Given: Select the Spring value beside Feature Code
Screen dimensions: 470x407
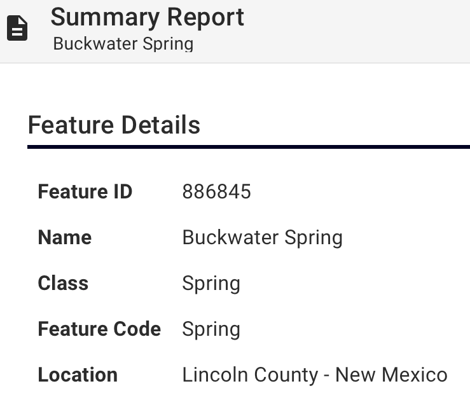Looking at the screenshot, I should point(211,329).
